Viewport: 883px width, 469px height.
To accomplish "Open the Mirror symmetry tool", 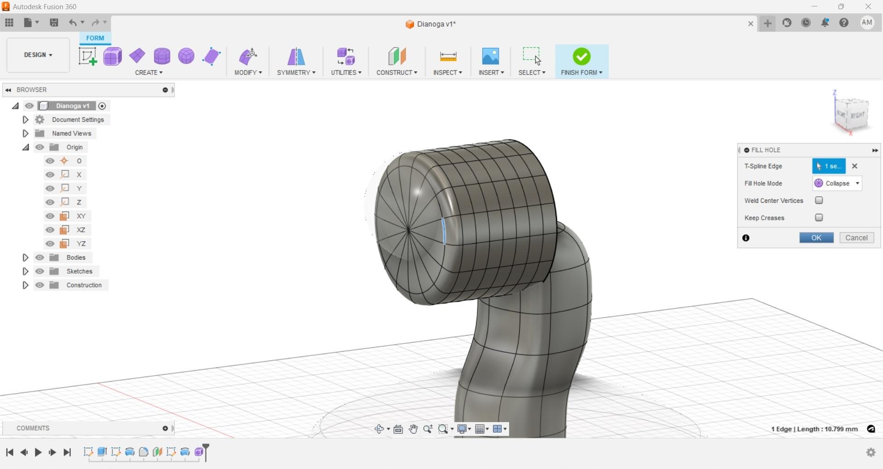I will (296, 56).
